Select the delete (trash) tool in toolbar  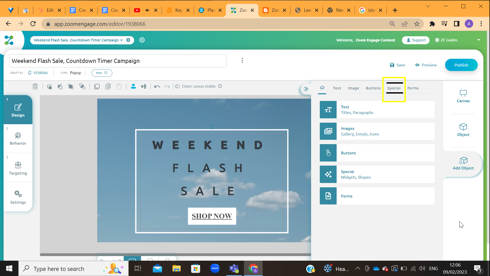(35, 86)
